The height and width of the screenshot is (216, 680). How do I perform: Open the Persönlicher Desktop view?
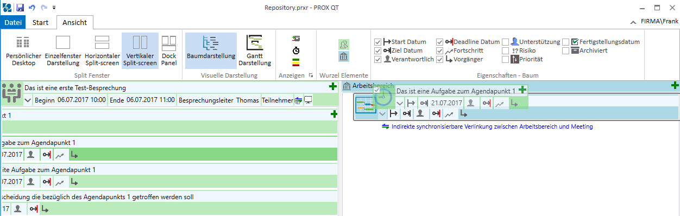tap(23, 51)
